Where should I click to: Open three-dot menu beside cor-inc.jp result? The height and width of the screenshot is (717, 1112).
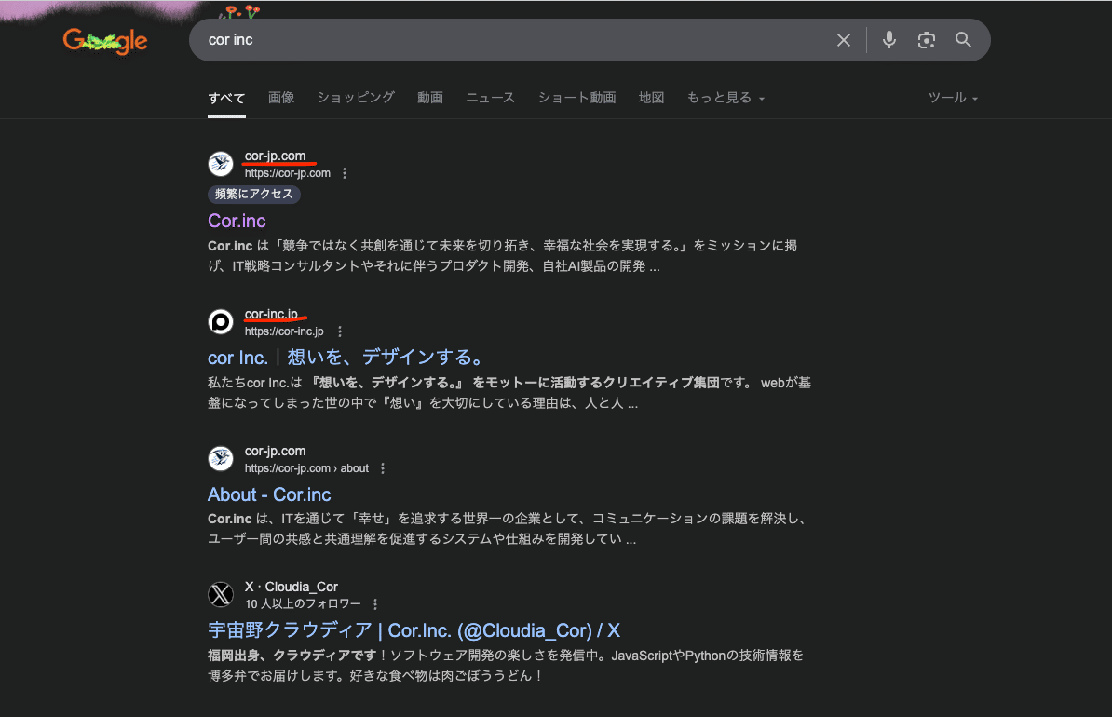(339, 331)
